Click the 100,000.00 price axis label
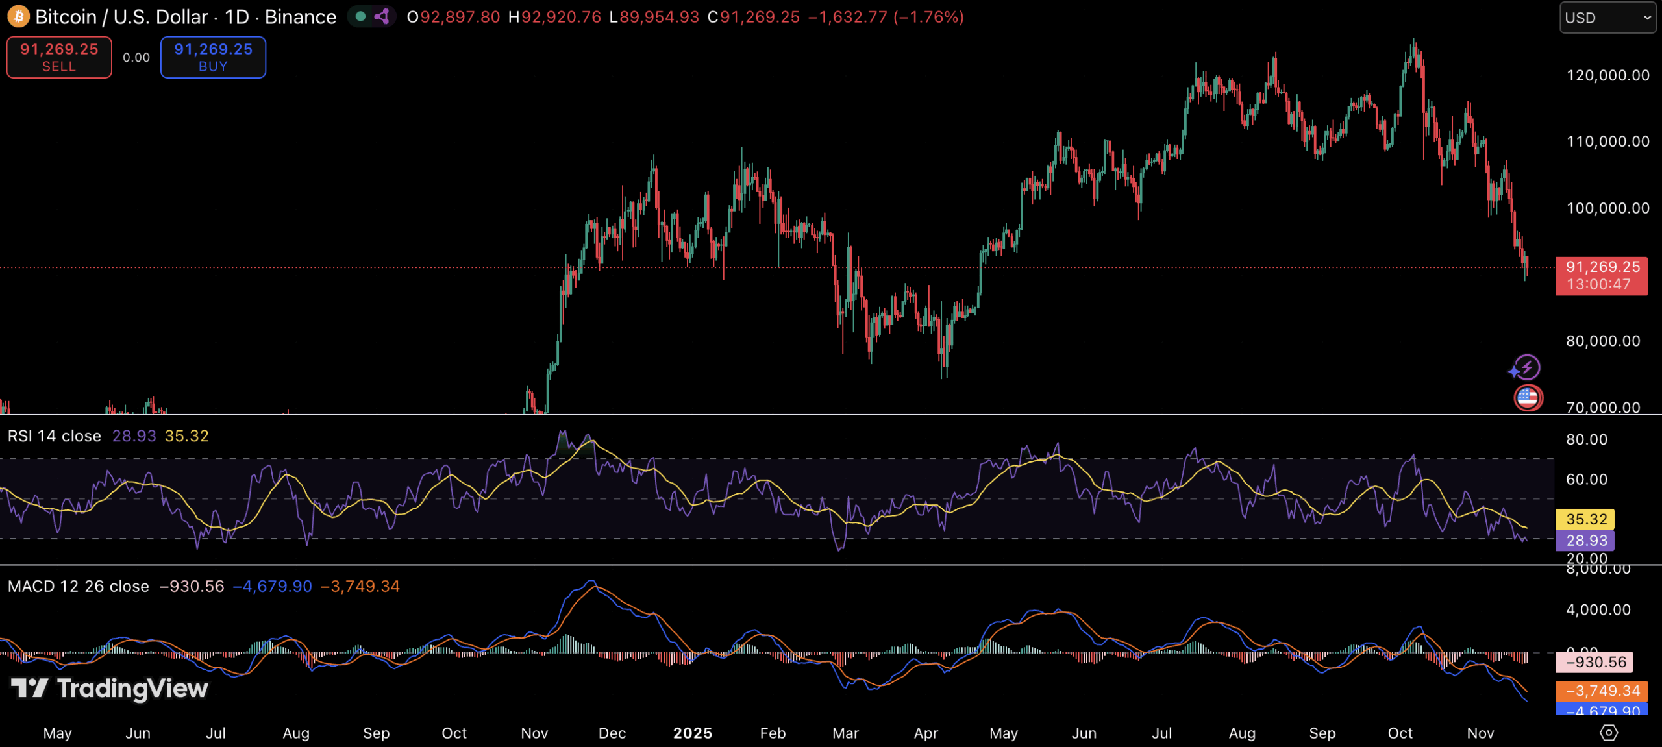 1608,208
